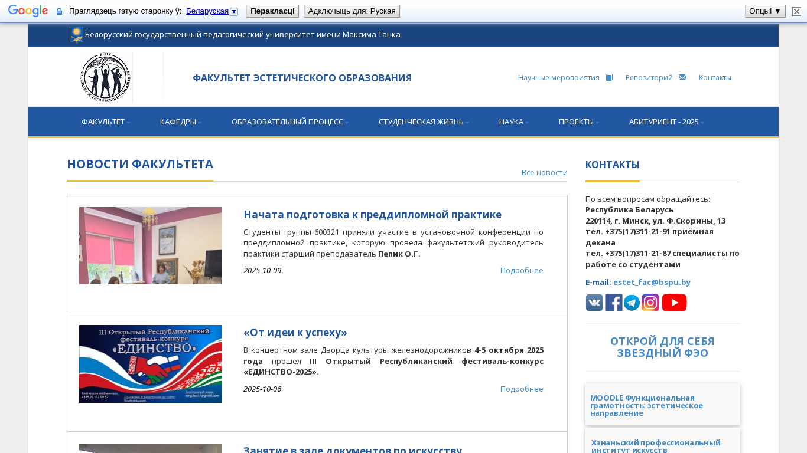Open the MOODLE Функциональная грамотность card

[663, 405]
